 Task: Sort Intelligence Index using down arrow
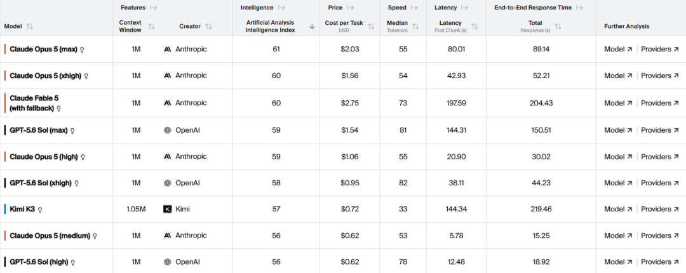point(312,26)
